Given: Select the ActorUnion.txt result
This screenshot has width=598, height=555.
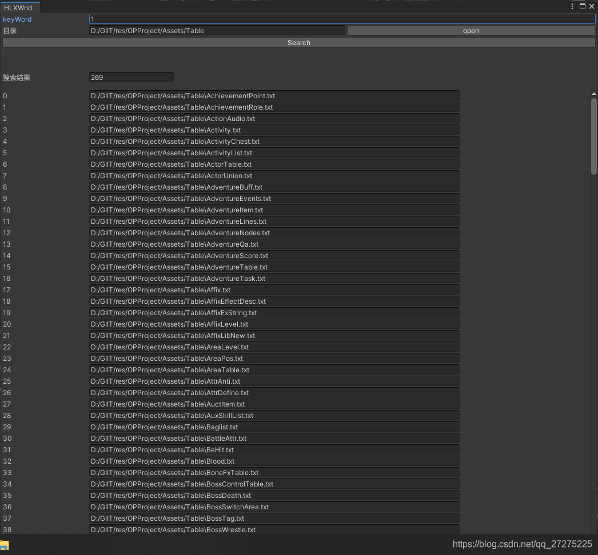Looking at the screenshot, I should (x=274, y=176).
